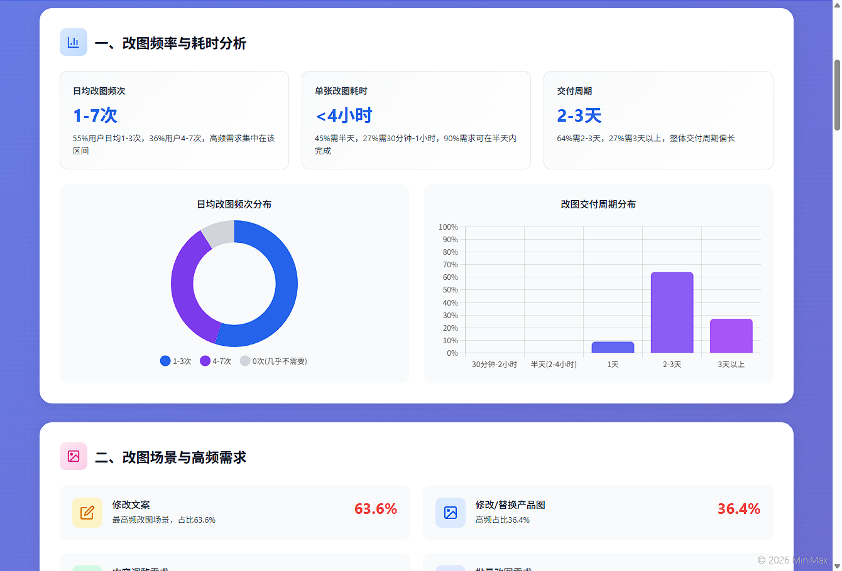Screen dimensions: 842x571
Task: Click the 单张改图耗时 card label
Action: pos(341,91)
